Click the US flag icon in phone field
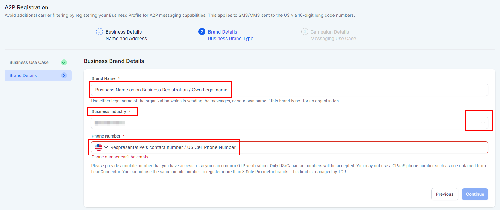The image size is (500, 210). 98,147
